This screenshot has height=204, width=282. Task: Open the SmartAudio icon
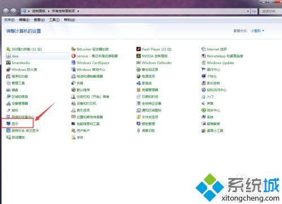tap(8, 63)
